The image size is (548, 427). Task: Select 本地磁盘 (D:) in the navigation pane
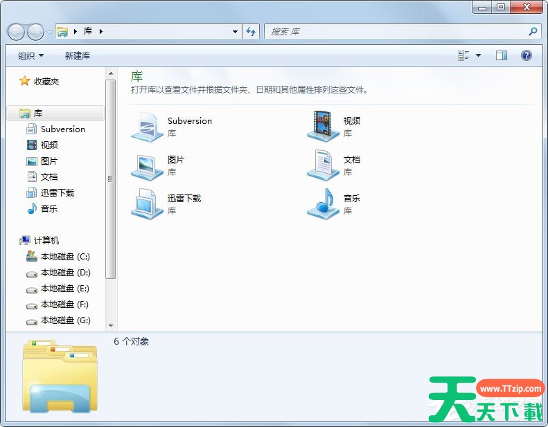65,273
